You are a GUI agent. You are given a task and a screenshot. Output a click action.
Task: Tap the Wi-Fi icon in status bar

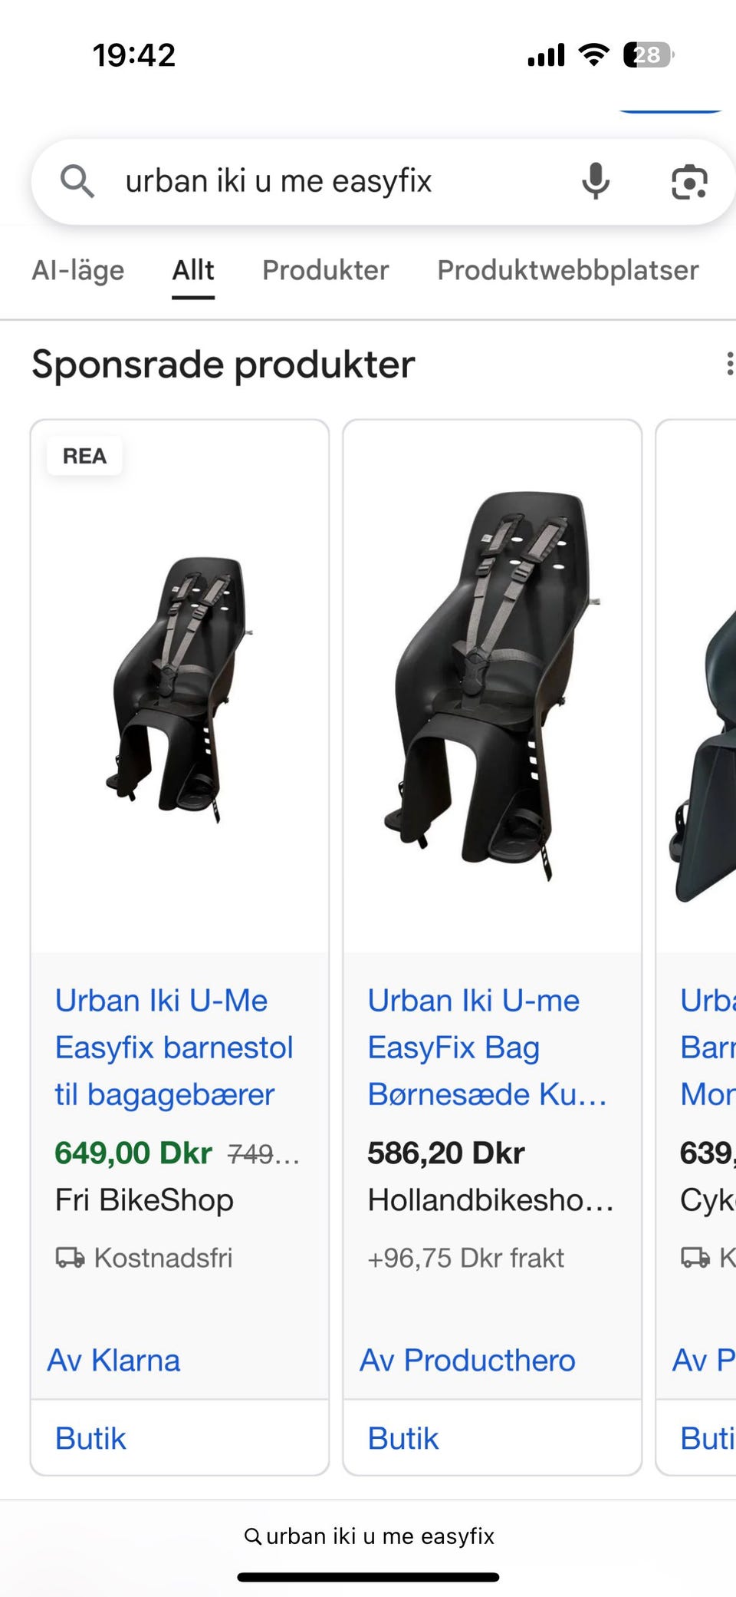coord(593,54)
